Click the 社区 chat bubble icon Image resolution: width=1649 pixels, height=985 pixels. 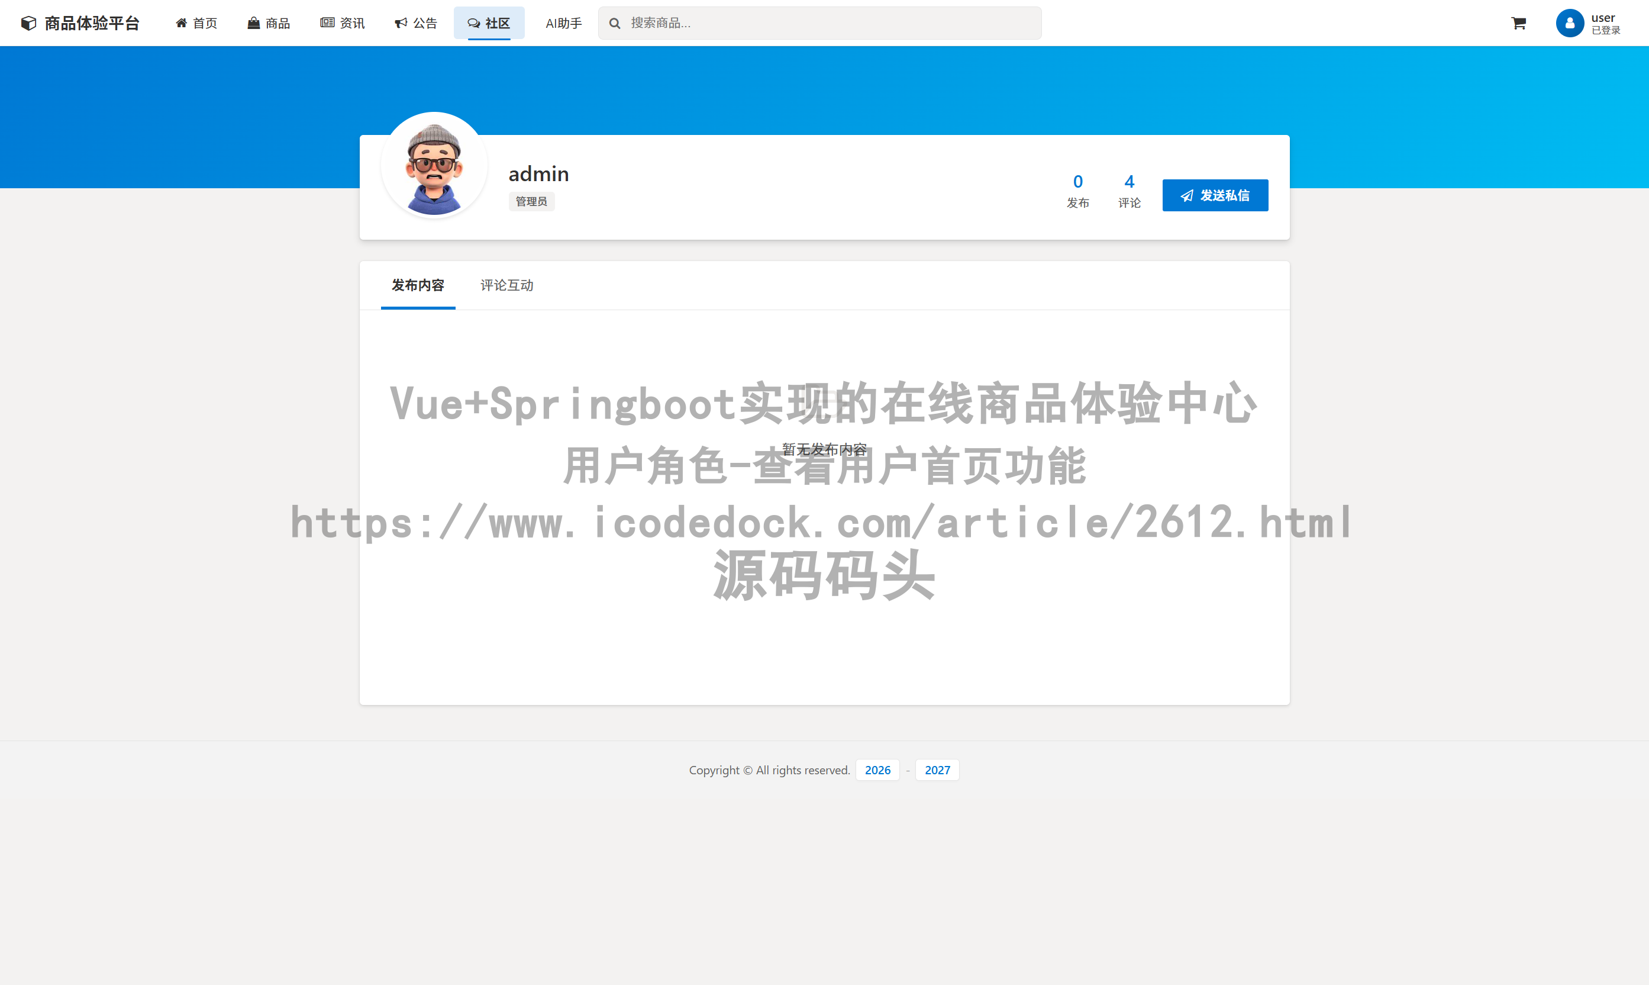(x=473, y=23)
